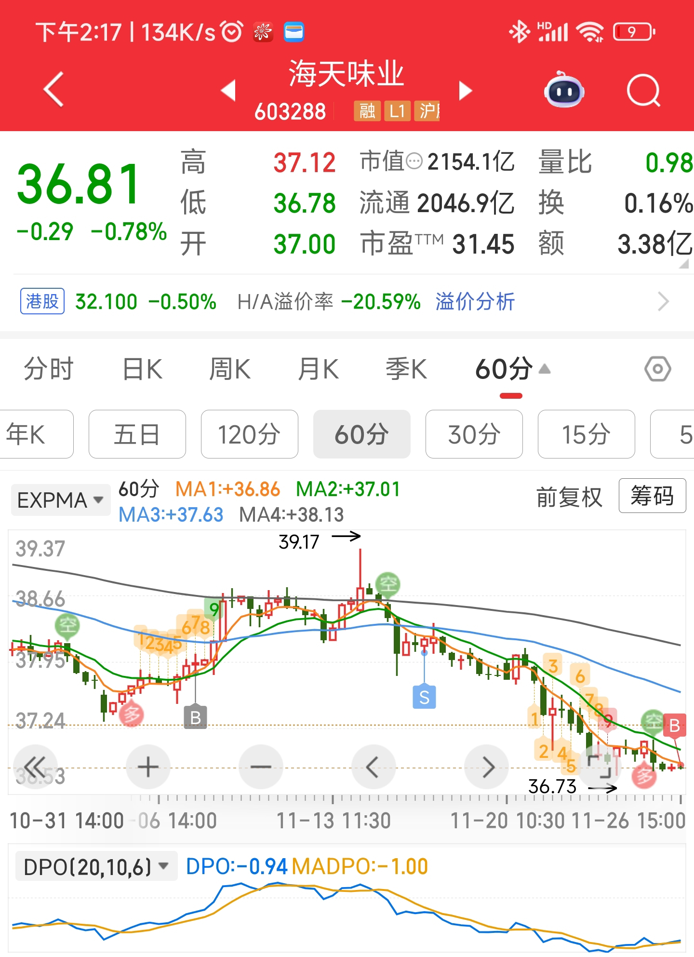This screenshot has height=957, width=694.
Task: Tap red 多 signal near 36.73 low
Action: click(644, 776)
